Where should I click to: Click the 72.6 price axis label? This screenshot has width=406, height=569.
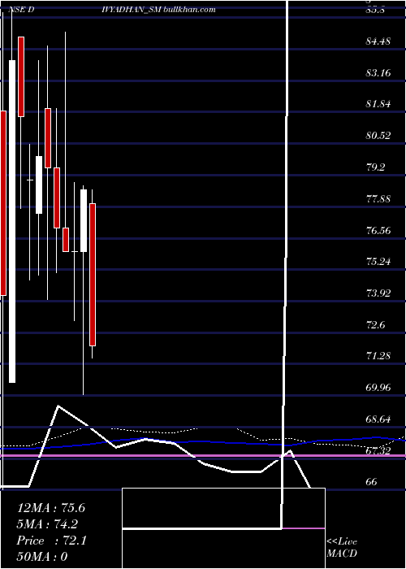coord(375,324)
